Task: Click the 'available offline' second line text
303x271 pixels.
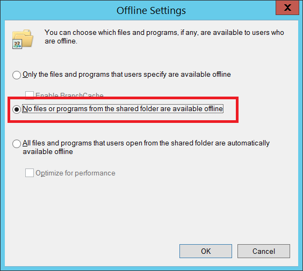Action: (x=48, y=152)
